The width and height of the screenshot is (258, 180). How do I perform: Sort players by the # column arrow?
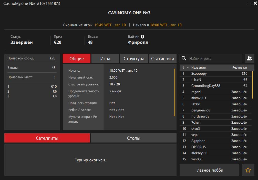pos(188,68)
